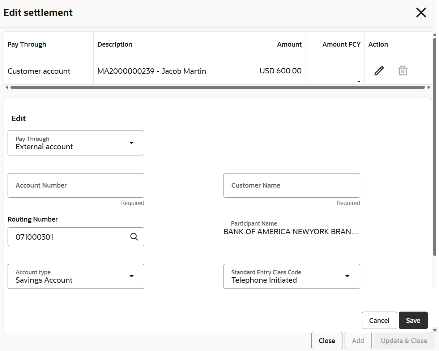
Task: Click the vertical scrollbar down arrow
Action: point(435,330)
